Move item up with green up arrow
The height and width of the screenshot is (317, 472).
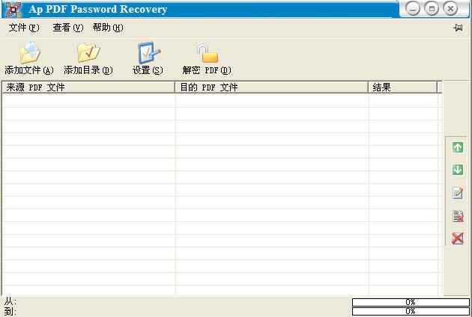[458, 147]
